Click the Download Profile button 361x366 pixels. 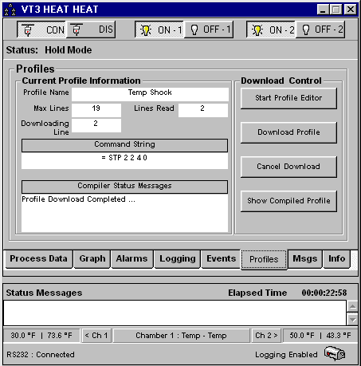(288, 132)
